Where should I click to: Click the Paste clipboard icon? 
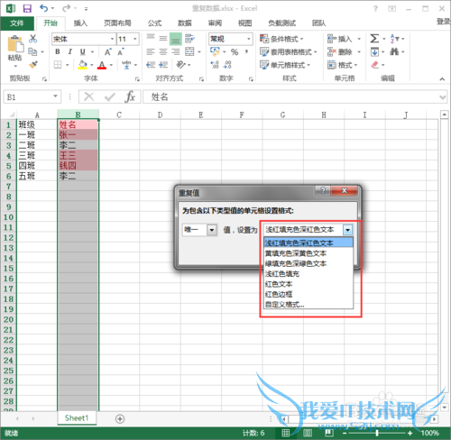[15, 44]
